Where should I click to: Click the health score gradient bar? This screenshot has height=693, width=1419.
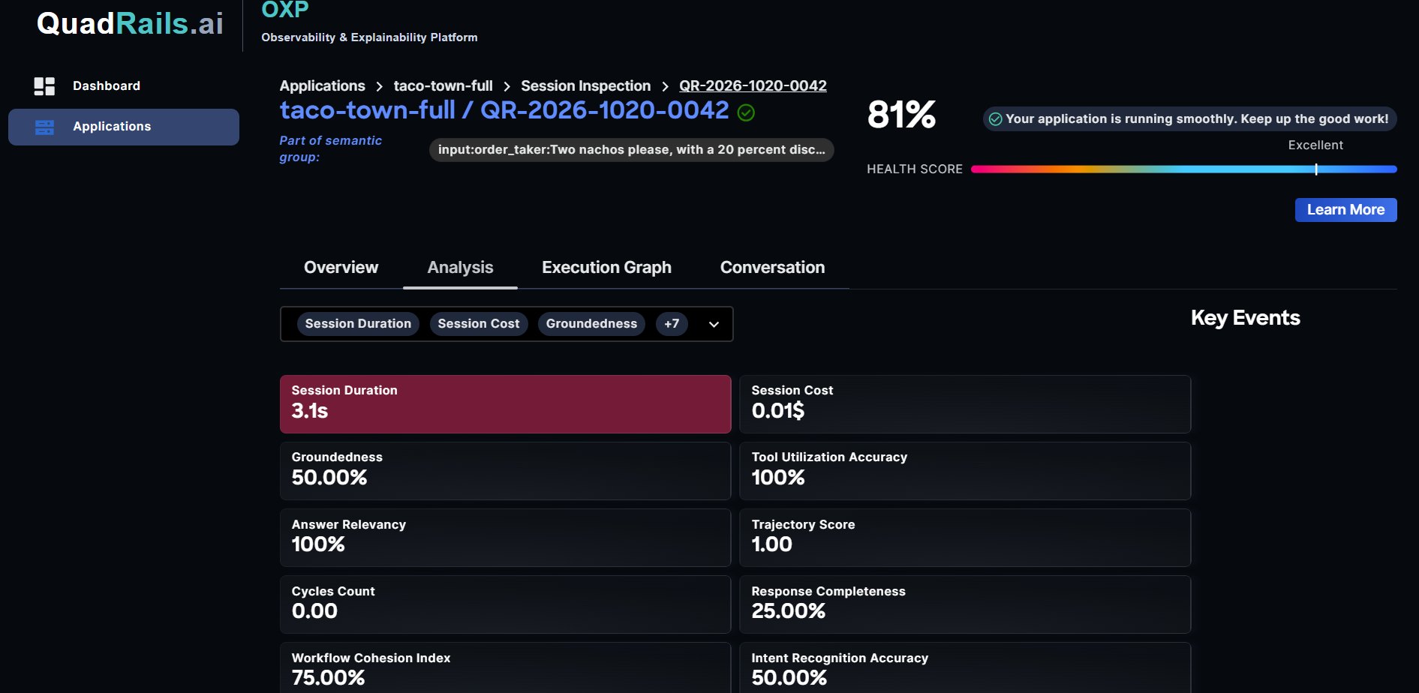(x=1183, y=169)
